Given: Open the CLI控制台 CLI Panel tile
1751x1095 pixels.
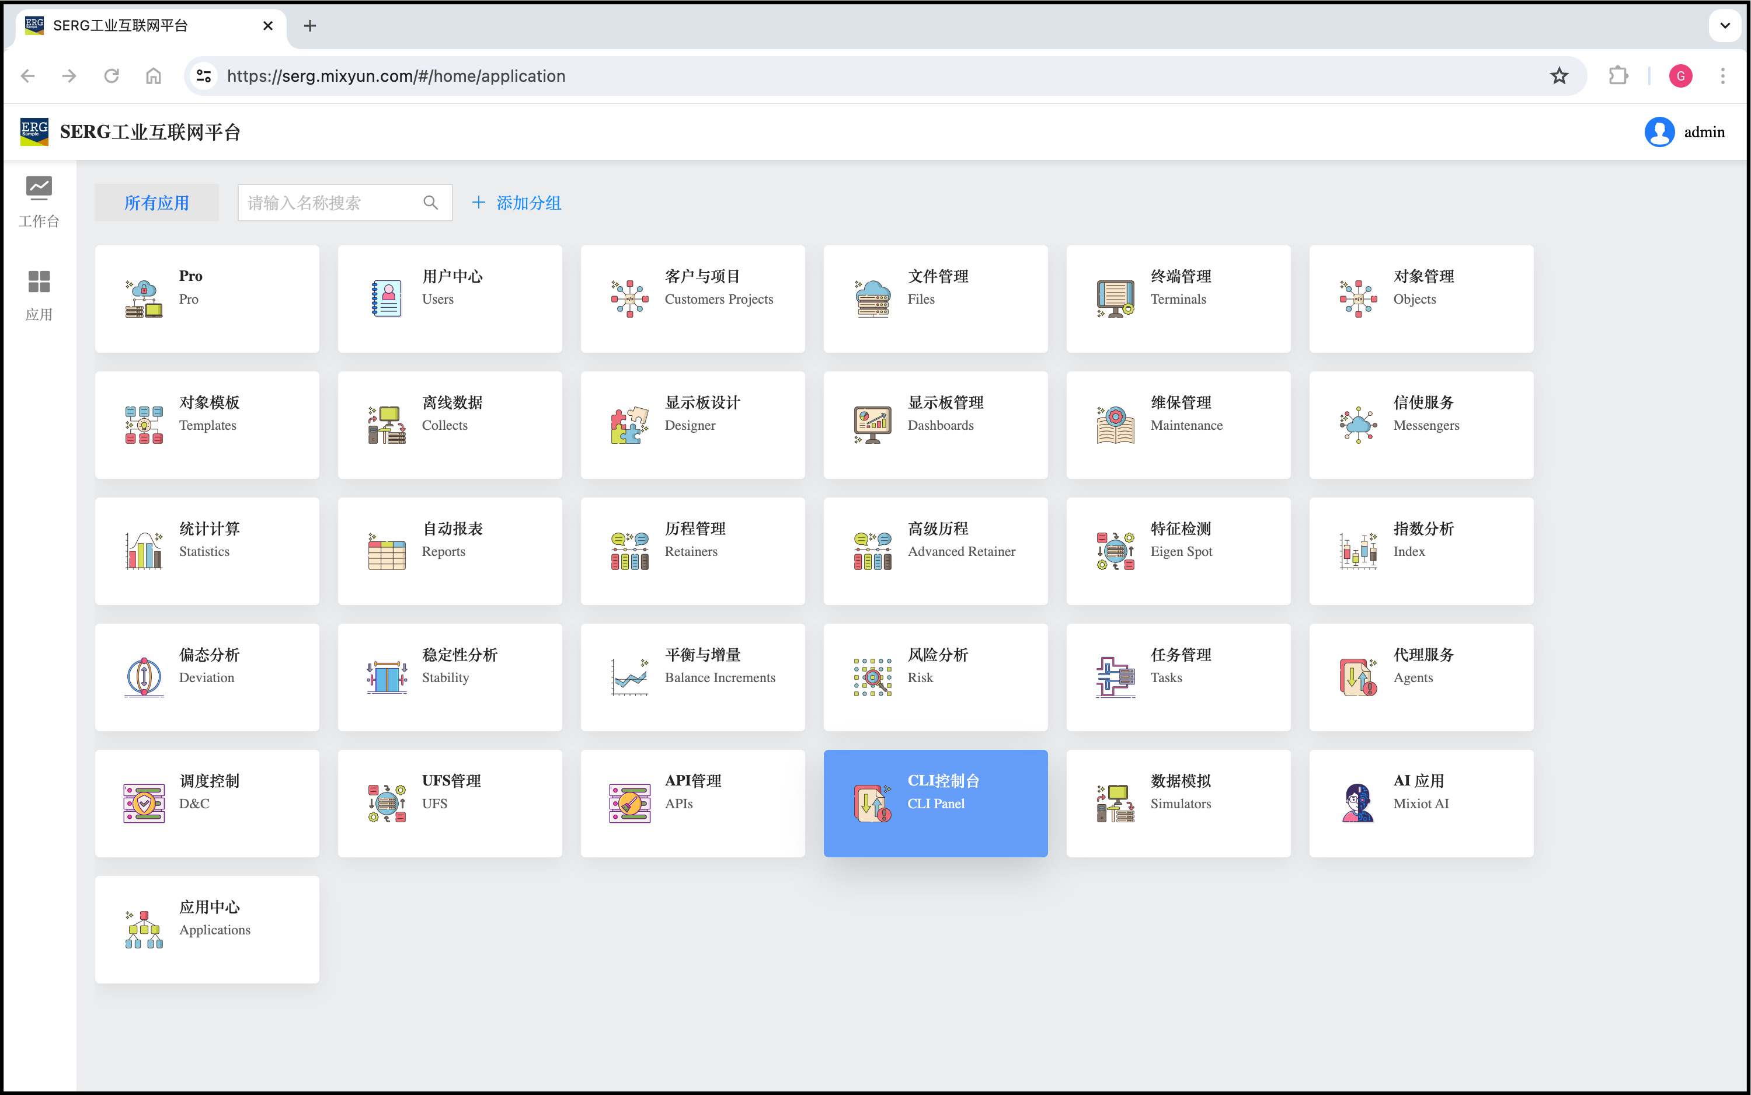Looking at the screenshot, I should [935, 802].
